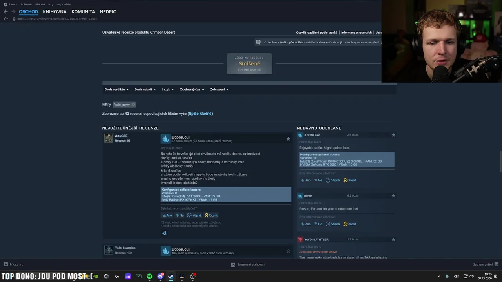Click the speech icon before 'Vzhledem k'
The height and width of the screenshot is (282, 502).
(258, 42)
